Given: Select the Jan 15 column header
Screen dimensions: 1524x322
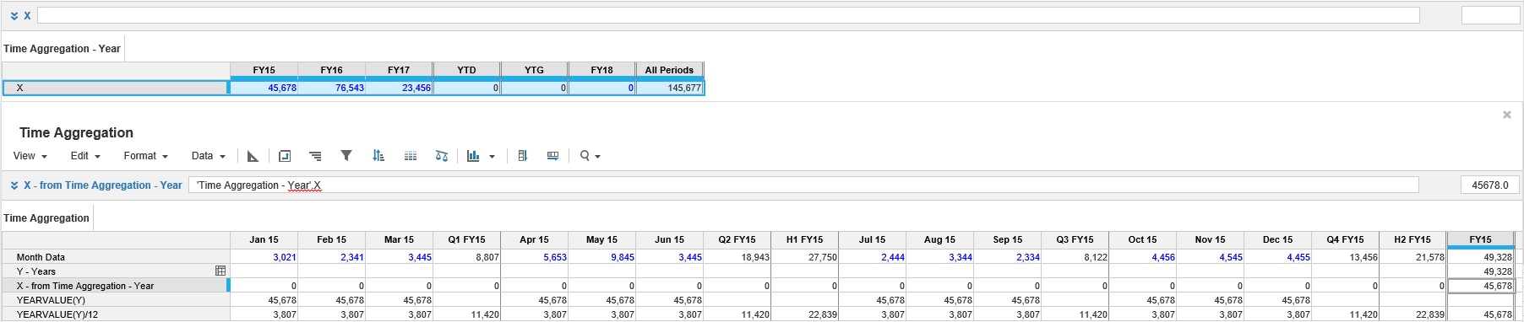Looking at the screenshot, I should (x=264, y=240).
